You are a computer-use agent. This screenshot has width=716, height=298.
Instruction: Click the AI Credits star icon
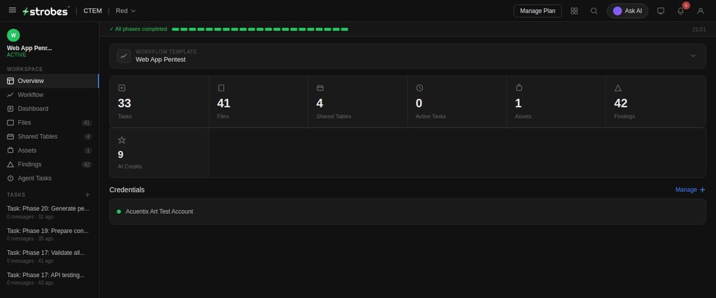point(122,140)
